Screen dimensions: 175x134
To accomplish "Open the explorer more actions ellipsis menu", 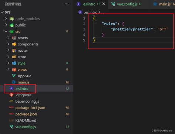I will coord(66,4).
